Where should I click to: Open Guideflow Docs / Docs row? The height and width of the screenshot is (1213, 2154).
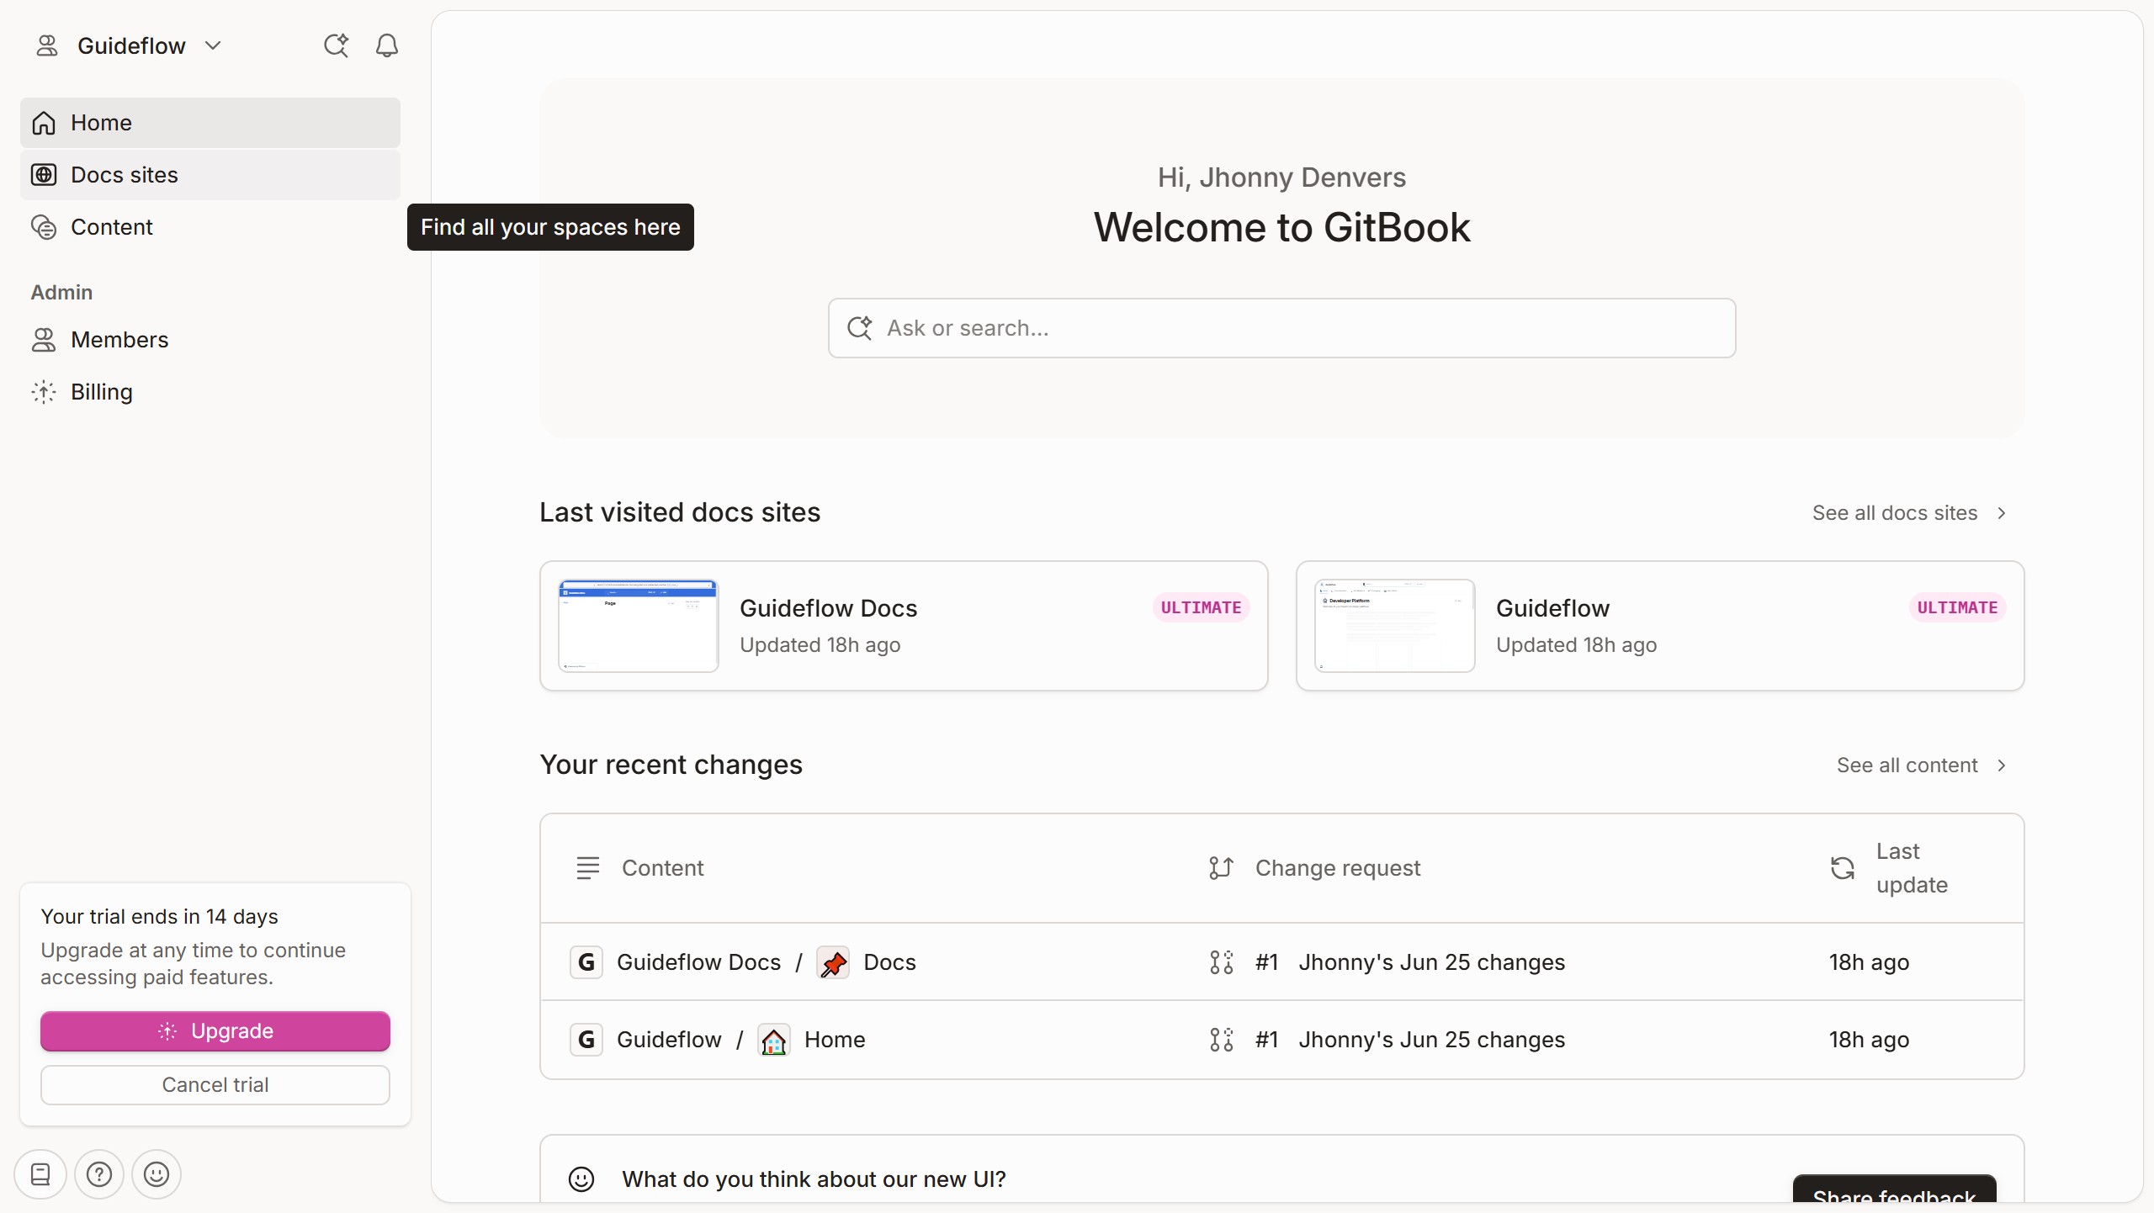point(1281,962)
